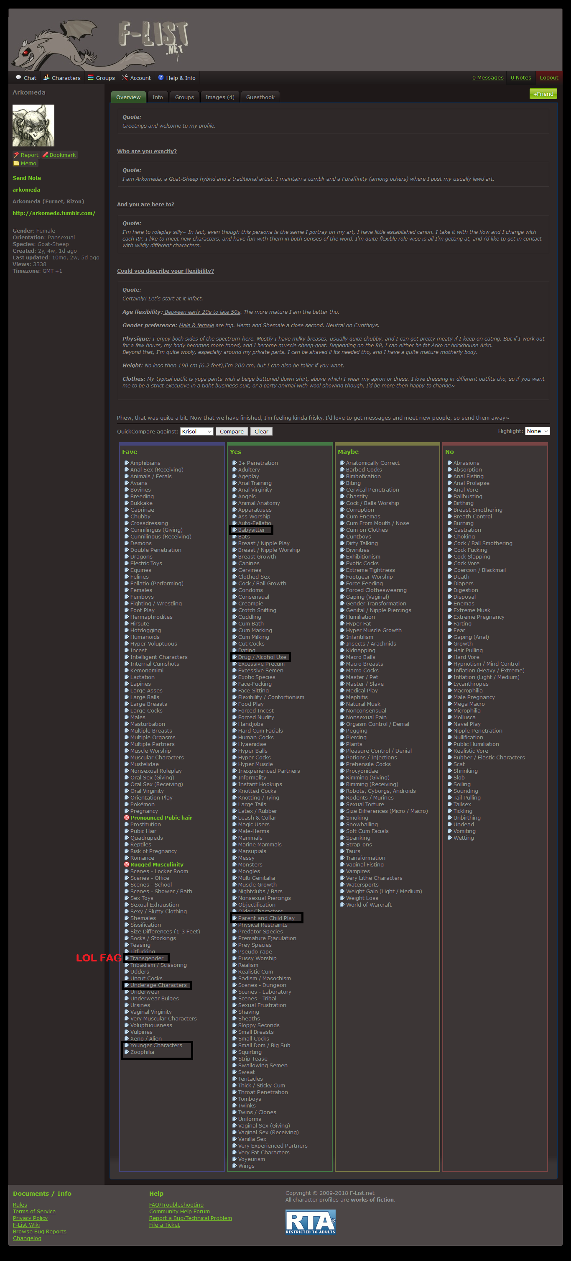The width and height of the screenshot is (571, 1261).
Task: Expand the Vampires entry arrow
Action: coord(342,871)
